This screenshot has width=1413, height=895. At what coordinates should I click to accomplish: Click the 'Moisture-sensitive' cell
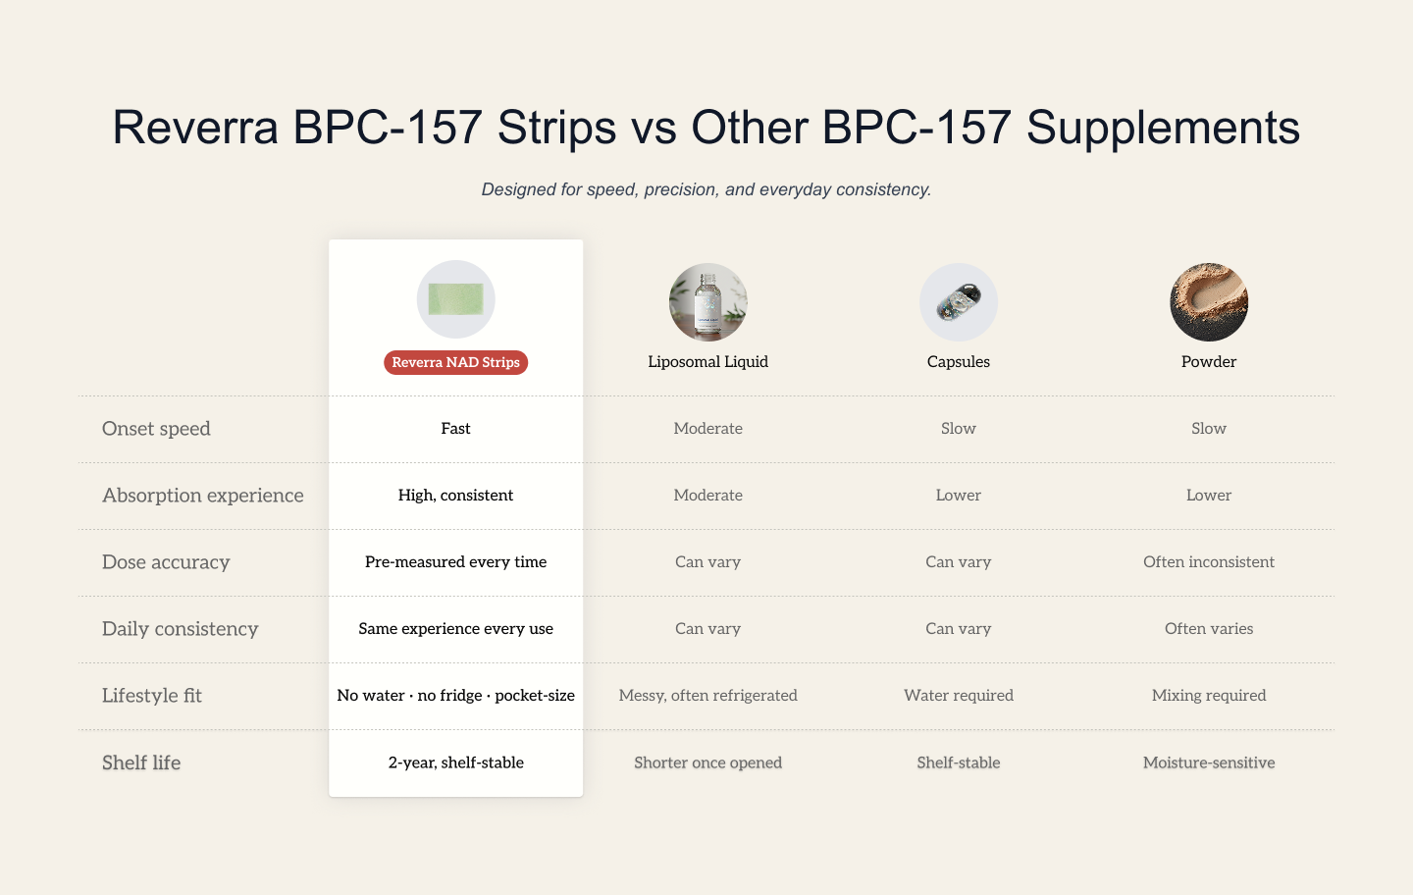click(1209, 763)
